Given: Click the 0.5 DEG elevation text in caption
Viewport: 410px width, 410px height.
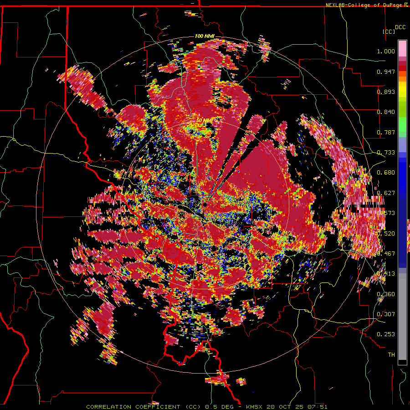Looking at the screenshot, I should pos(219,407).
